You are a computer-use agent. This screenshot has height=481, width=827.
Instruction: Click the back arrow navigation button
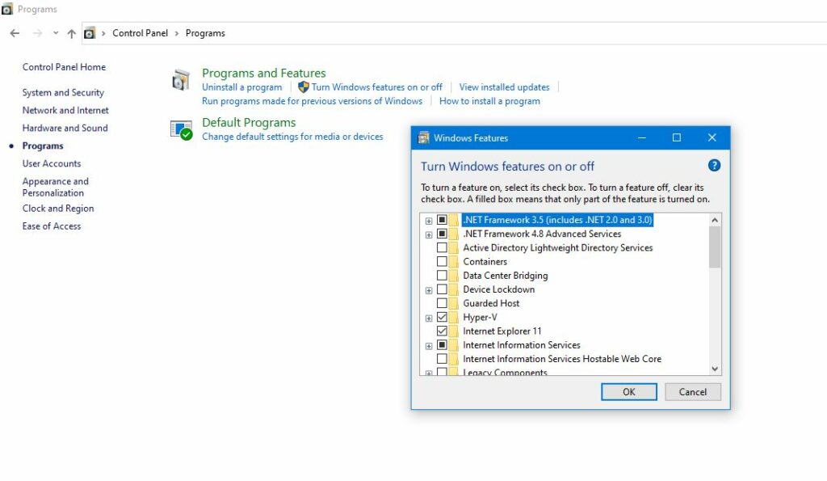point(15,33)
